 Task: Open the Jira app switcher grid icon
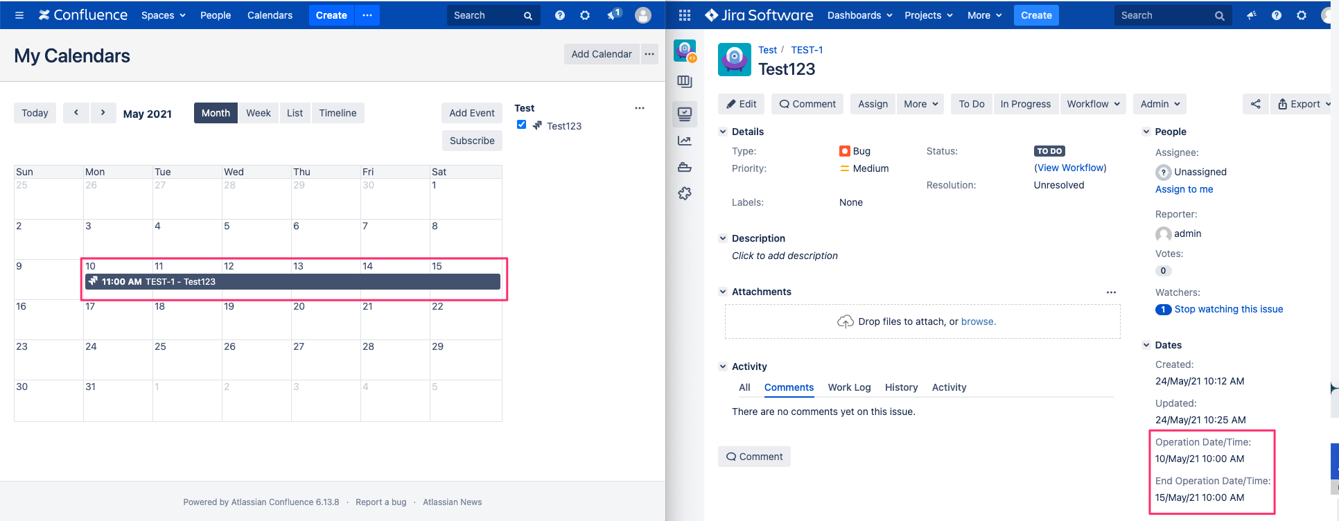tap(685, 15)
